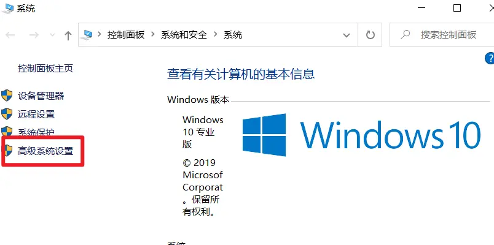Click the computer icon in address bar
This screenshot has width=494, height=245.
(x=86, y=34)
